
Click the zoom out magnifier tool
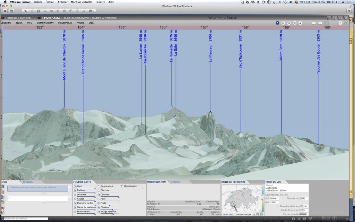[289, 23]
